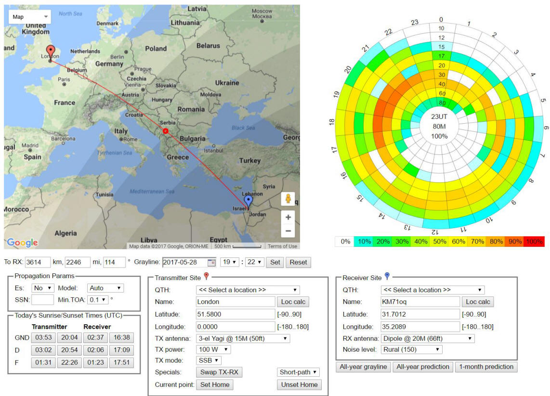This screenshot has height=396, width=550.
Task: Click the All-year prediction button
Action: pos(422,367)
